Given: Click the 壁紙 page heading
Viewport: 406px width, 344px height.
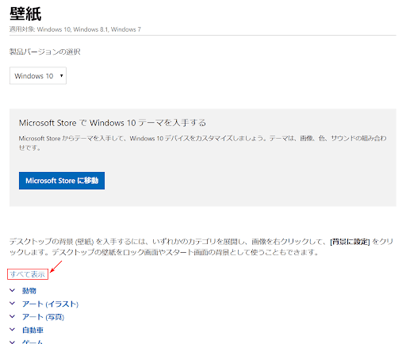Looking at the screenshot, I should [x=25, y=13].
